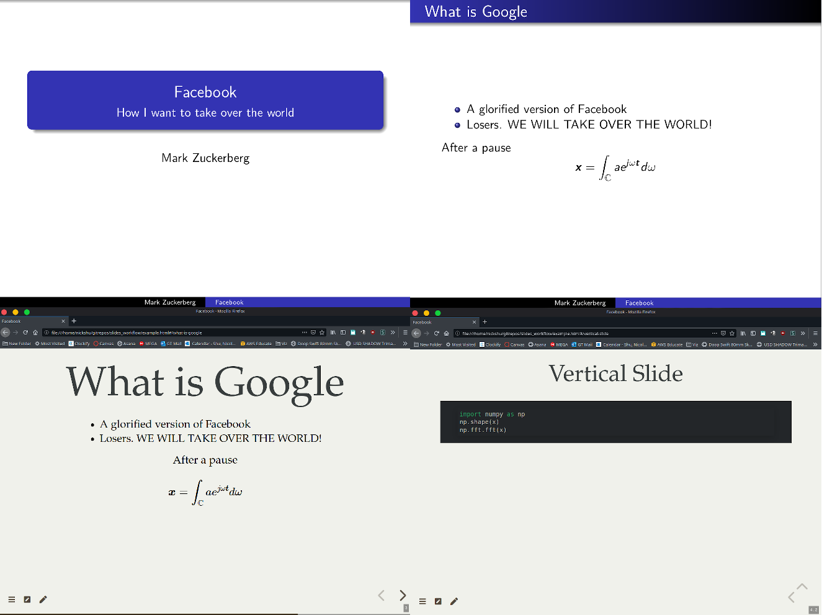This screenshot has height=615, width=822.
Task: Click Mark Zuckerberg in the title slide footer
Action: click(x=170, y=302)
